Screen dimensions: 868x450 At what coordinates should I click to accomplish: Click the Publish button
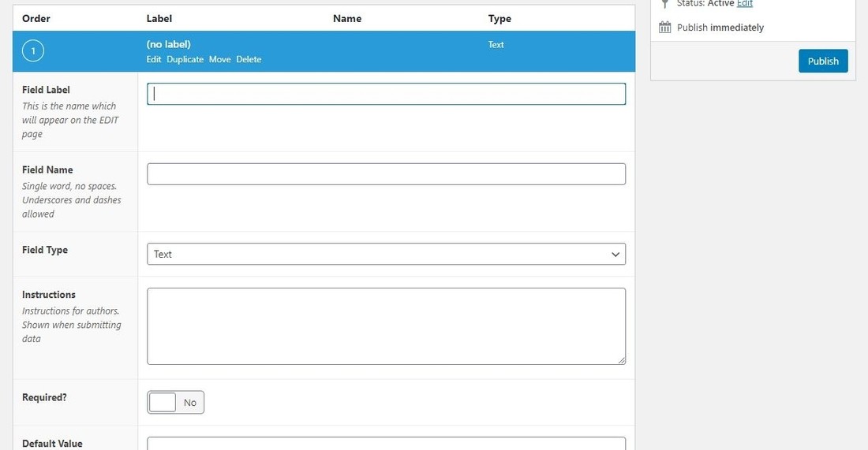point(823,61)
